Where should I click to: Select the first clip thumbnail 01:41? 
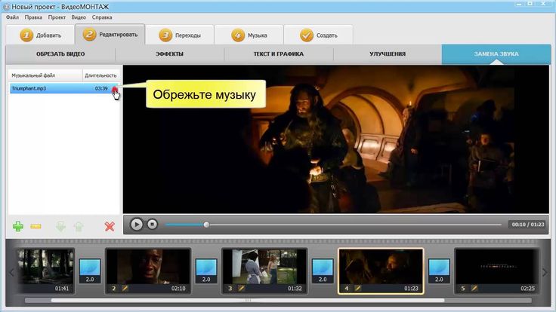(x=45, y=271)
